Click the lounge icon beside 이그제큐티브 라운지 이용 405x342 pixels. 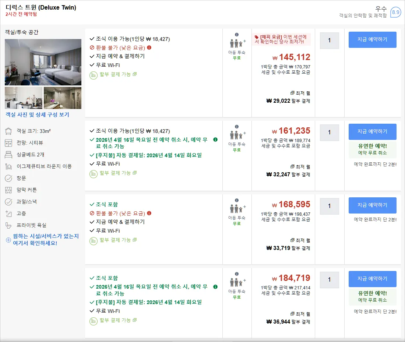8,167
